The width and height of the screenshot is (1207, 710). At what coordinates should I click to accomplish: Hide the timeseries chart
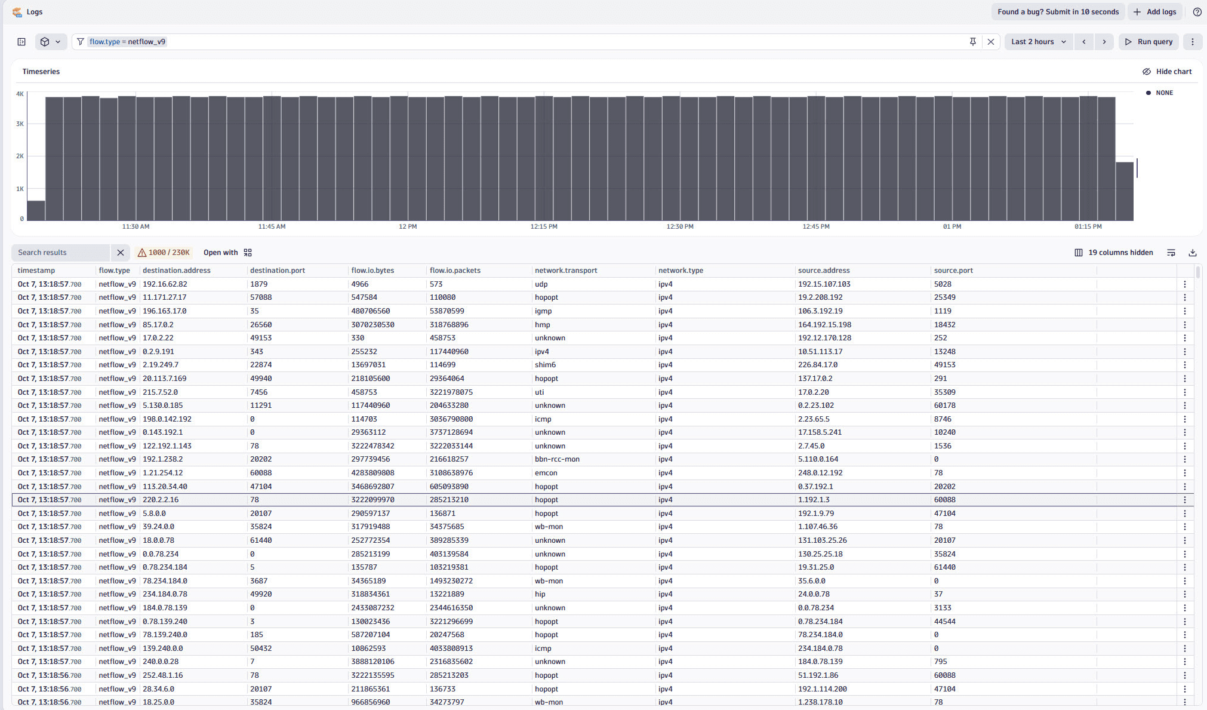1166,71
